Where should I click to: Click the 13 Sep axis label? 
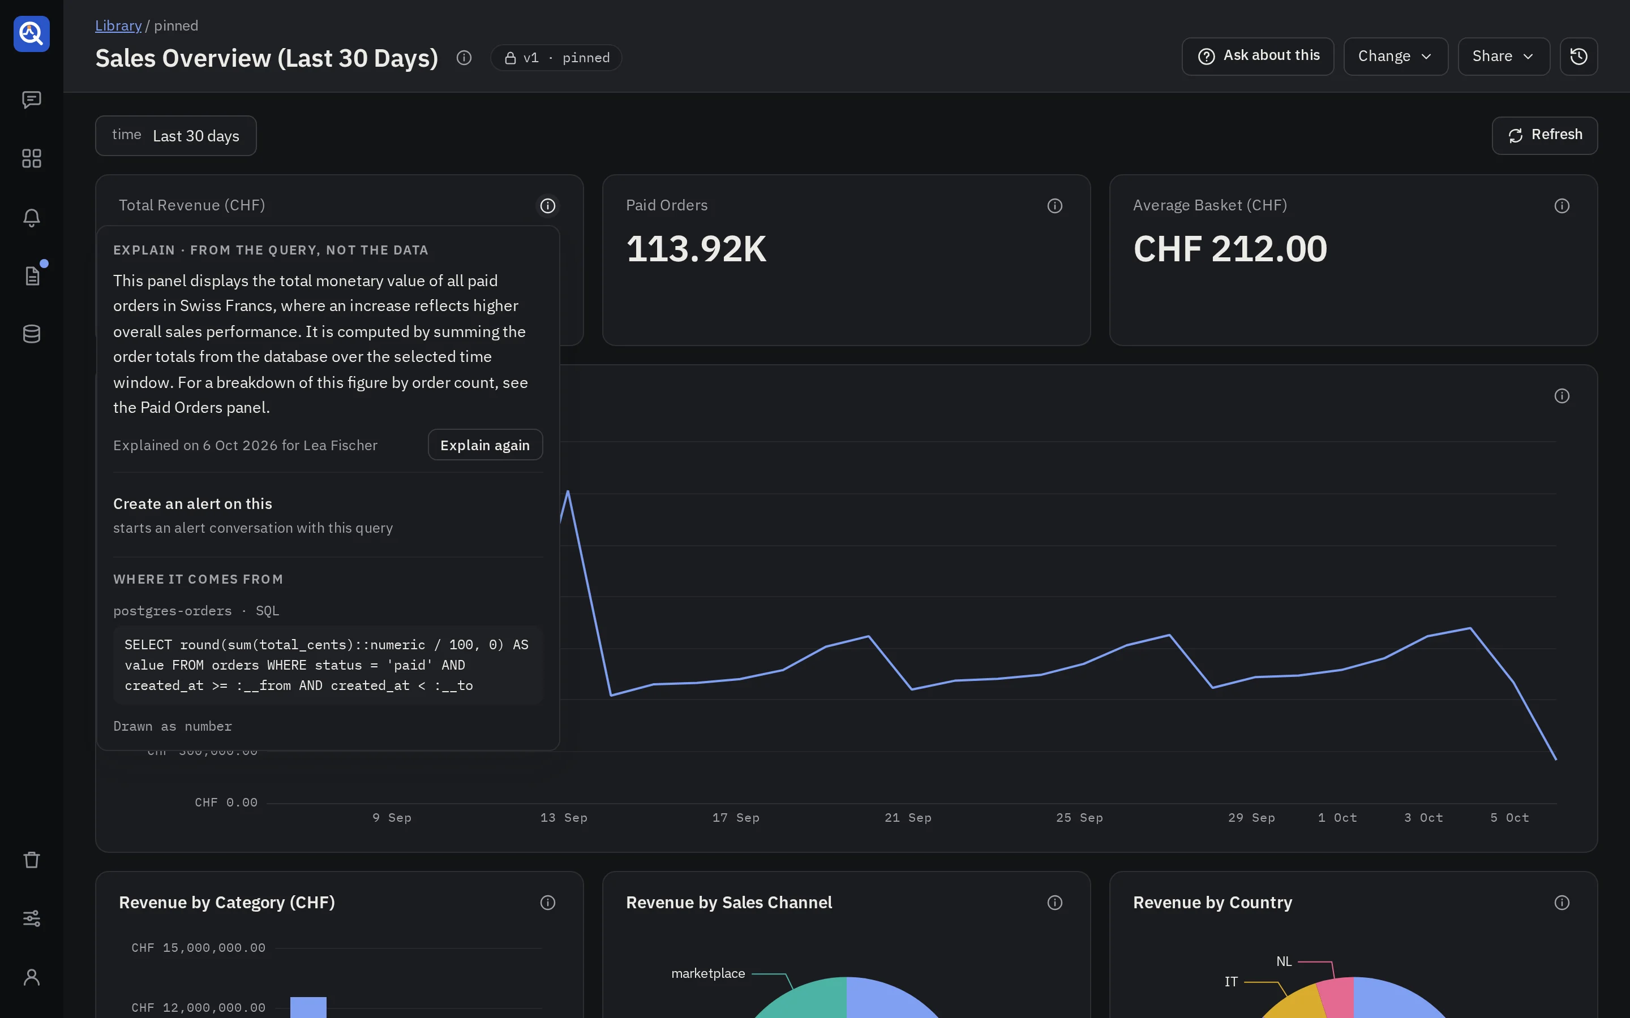564,817
